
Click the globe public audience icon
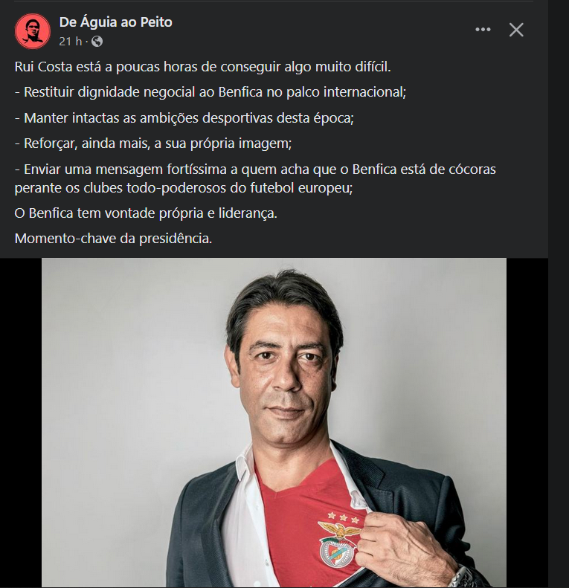click(97, 41)
